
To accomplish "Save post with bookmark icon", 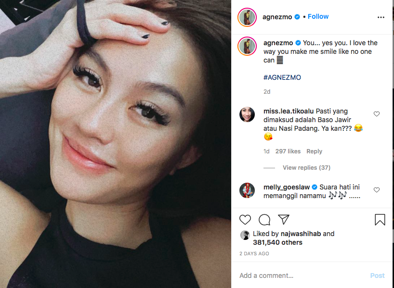I will [380, 220].
